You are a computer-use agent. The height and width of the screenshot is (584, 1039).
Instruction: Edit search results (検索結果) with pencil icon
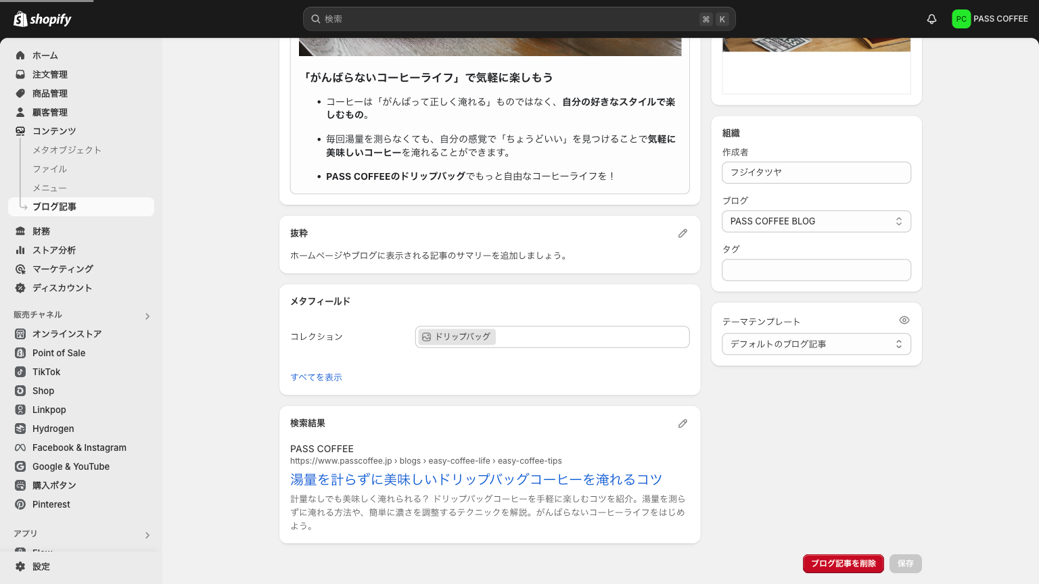point(683,424)
